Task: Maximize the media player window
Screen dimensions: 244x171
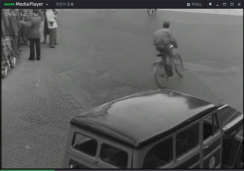Action: (224, 4)
